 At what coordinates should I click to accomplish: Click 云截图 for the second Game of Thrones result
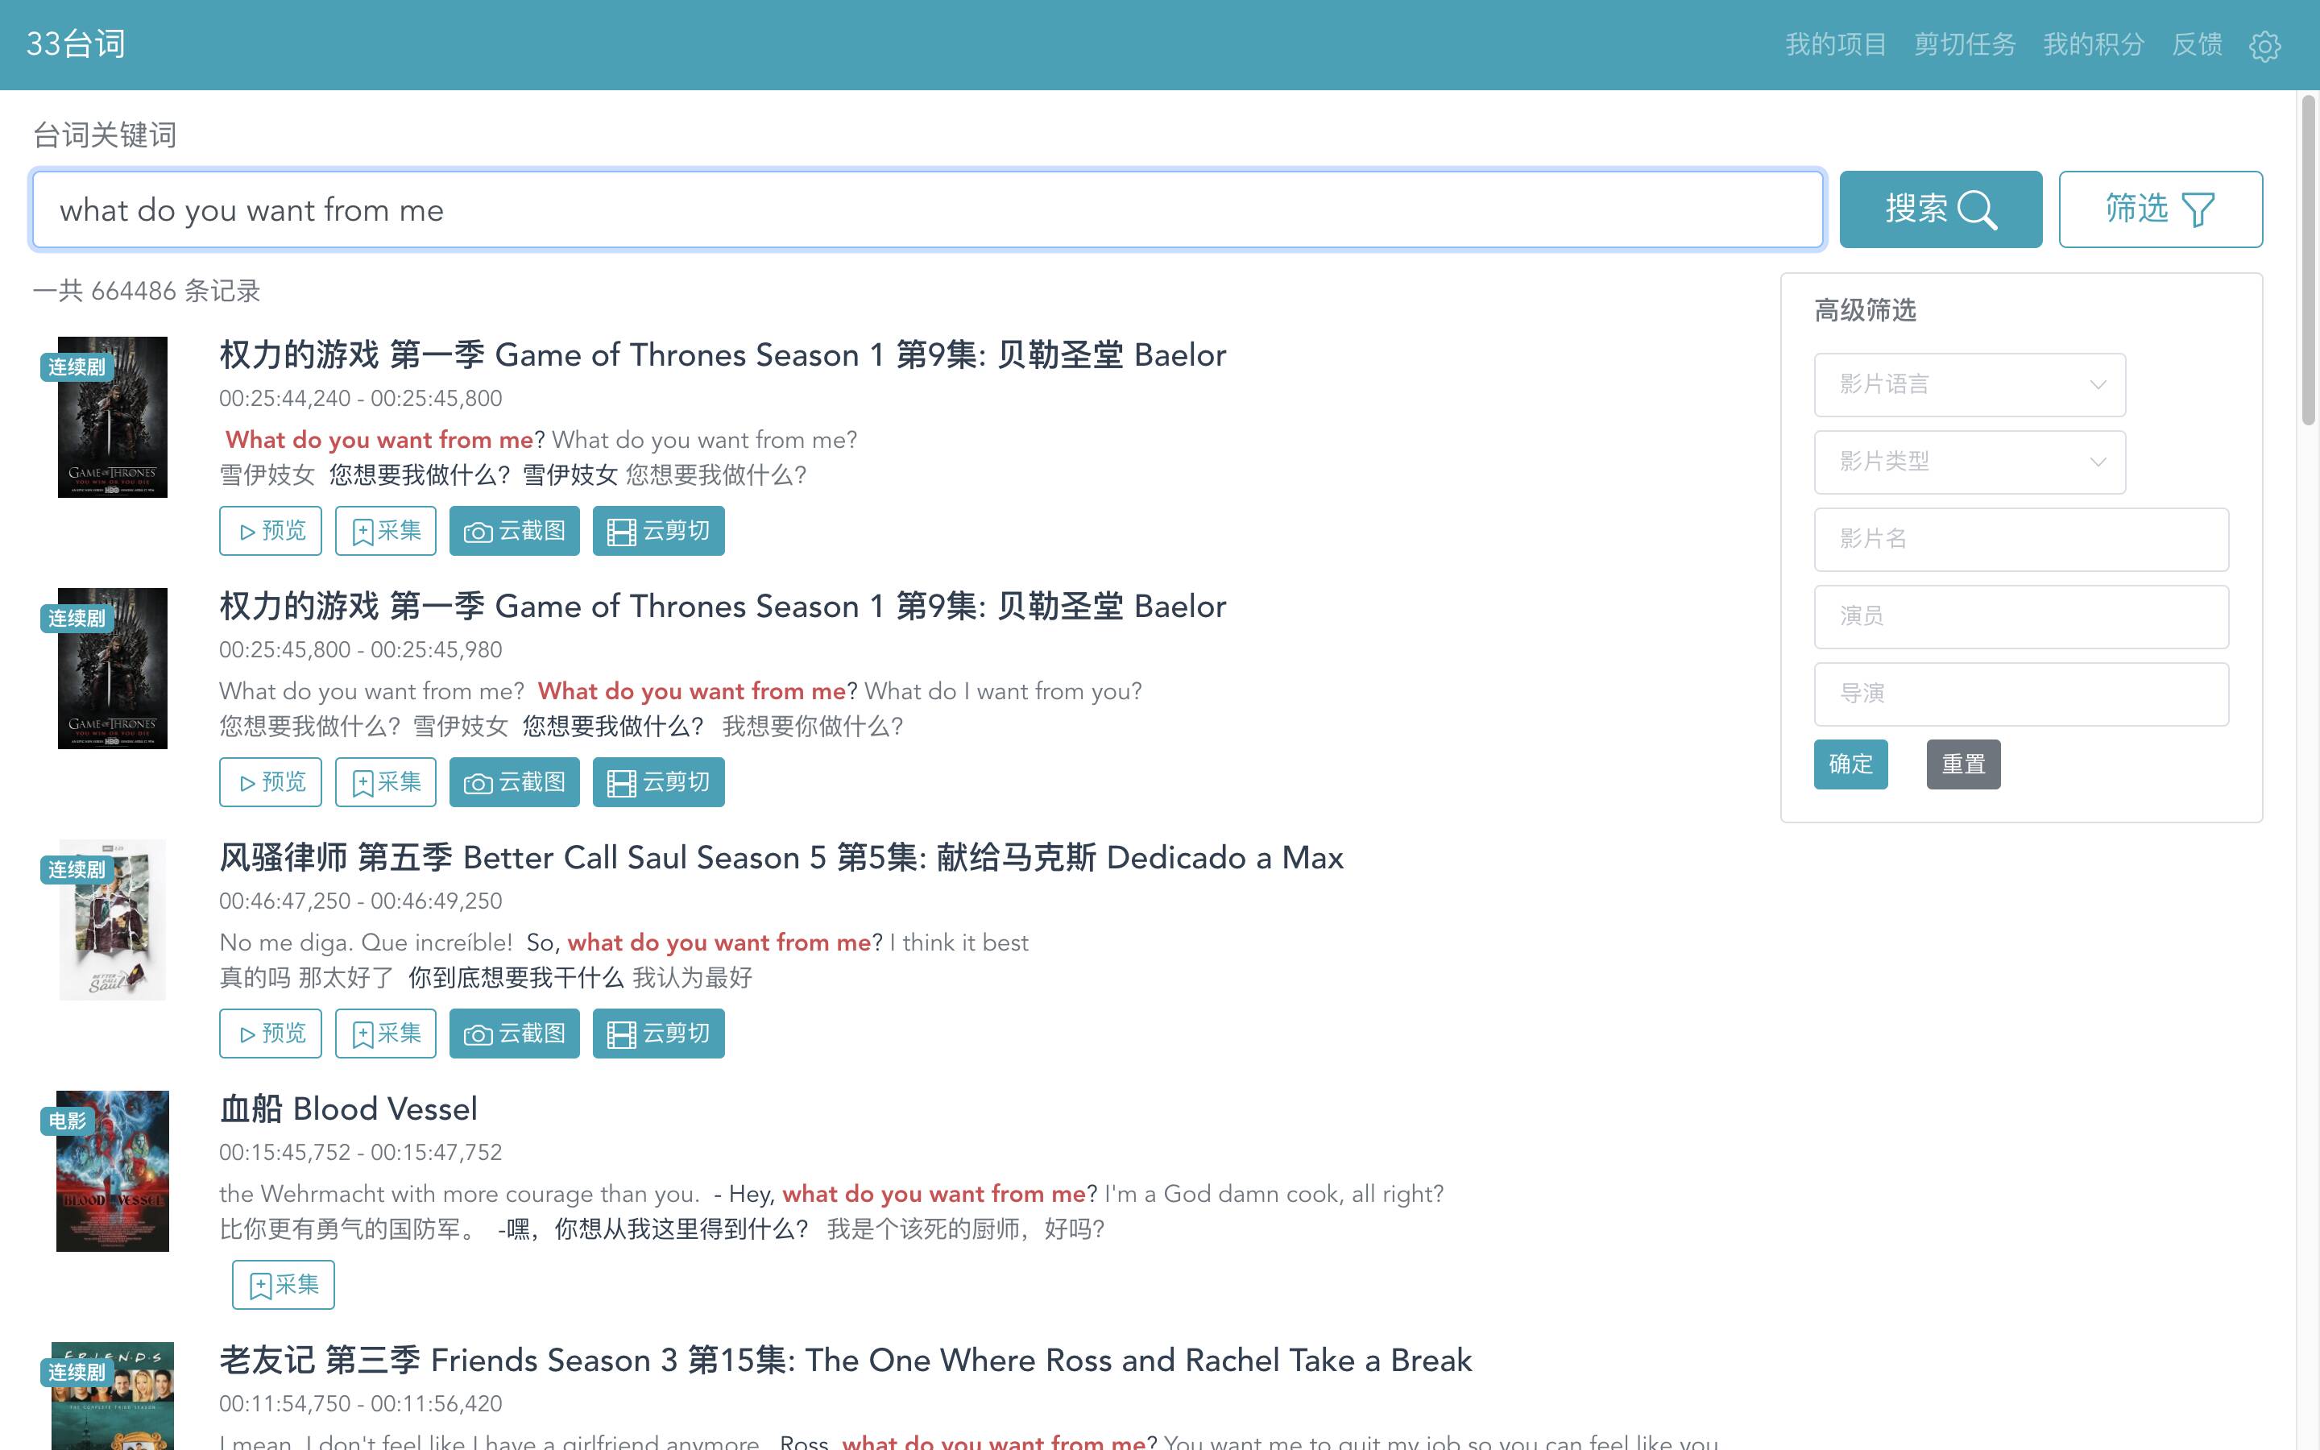[x=514, y=782]
